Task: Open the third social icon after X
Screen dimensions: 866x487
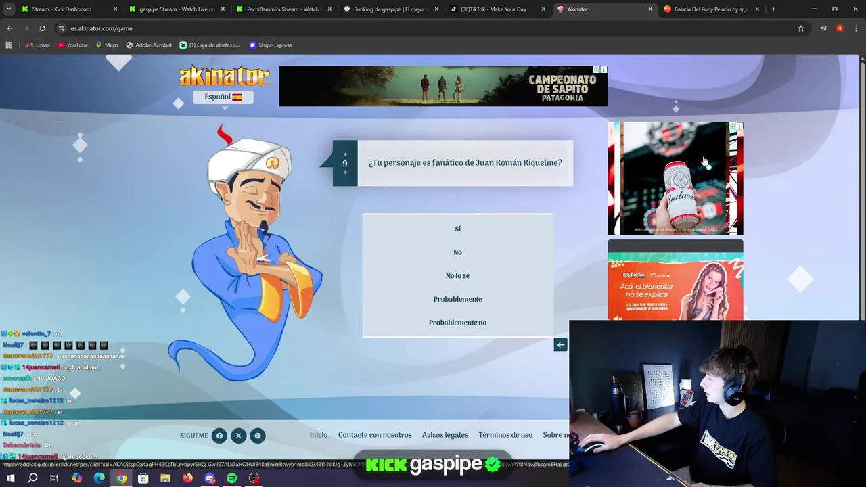Action: [258, 436]
